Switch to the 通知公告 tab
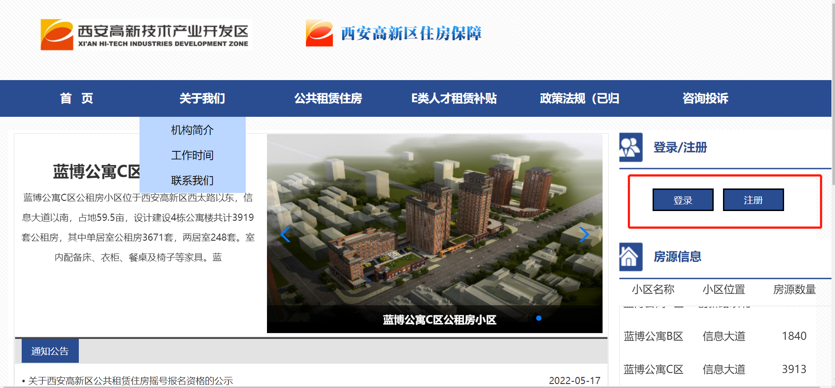The image size is (835, 388). point(50,351)
